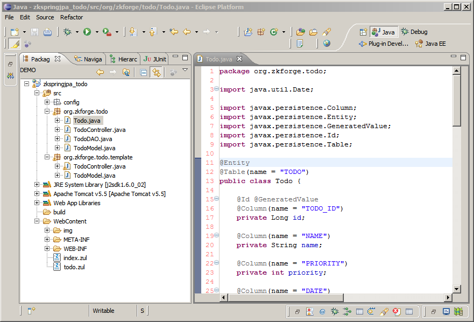Viewport: 474px width, 322px height.
Task: Select TodoDAO.java in the tree
Action: (x=93, y=139)
